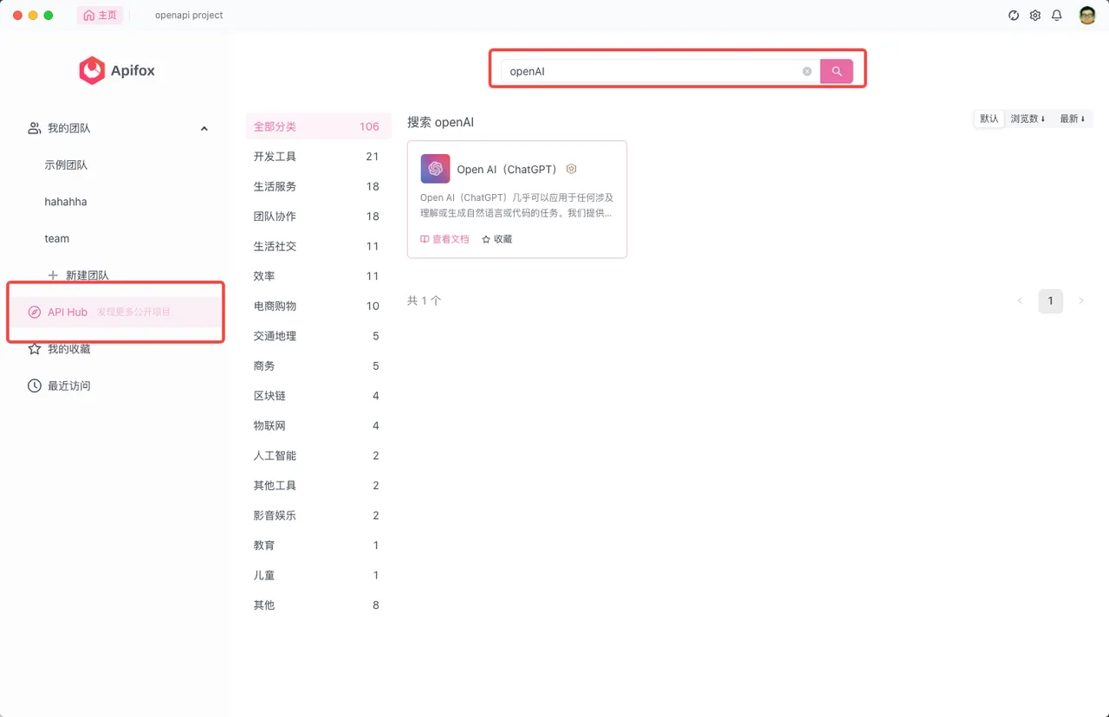Filter by 生活服务 category
This screenshot has height=717, width=1109.
tap(318, 186)
